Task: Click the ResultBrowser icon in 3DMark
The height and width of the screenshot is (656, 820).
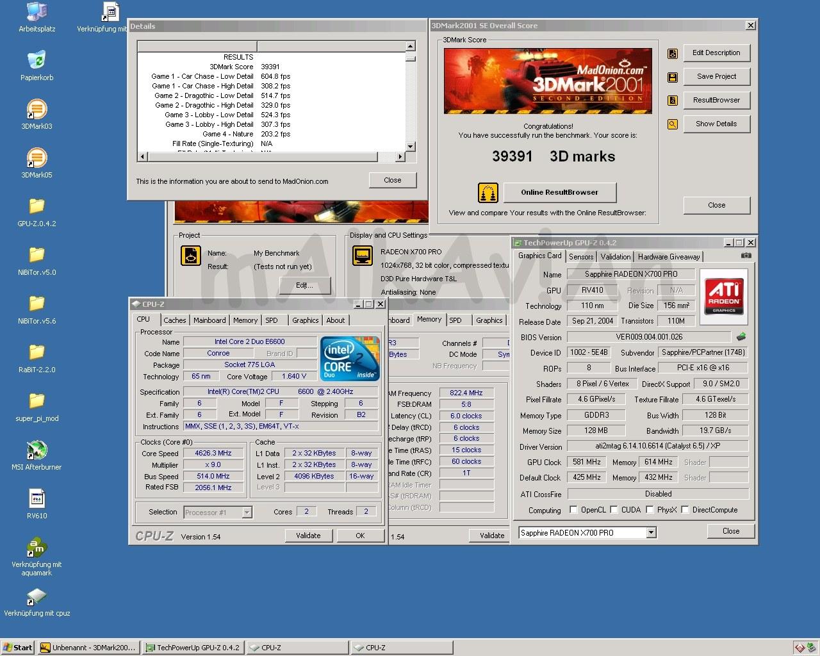Action: (x=673, y=101)
